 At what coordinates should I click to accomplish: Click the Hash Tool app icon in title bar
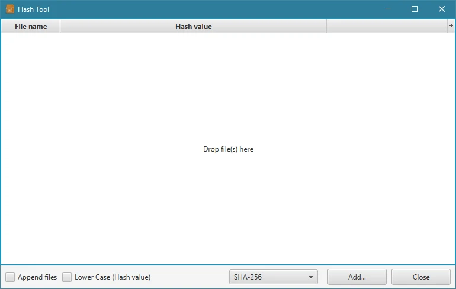click(10, 9)
